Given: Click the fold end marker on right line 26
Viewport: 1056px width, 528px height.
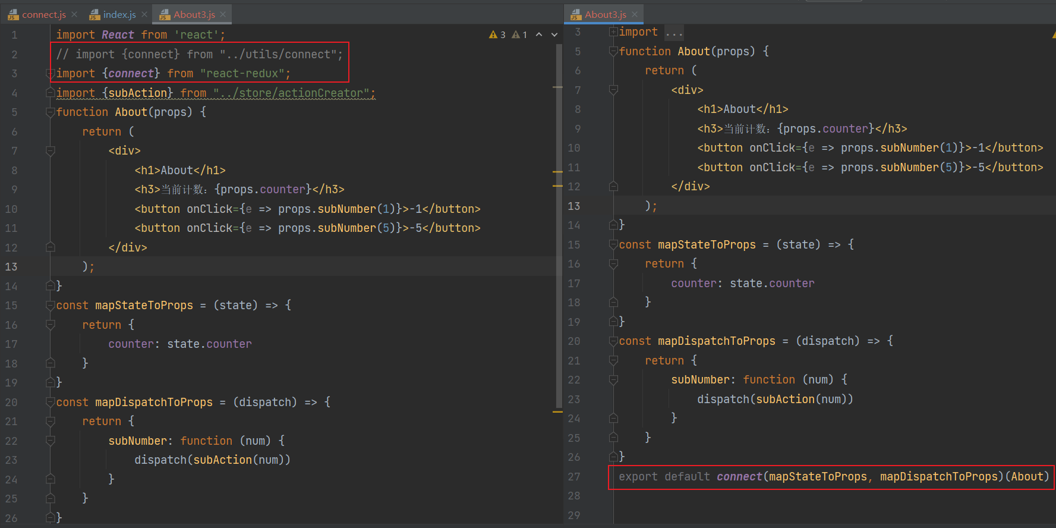Looking at the screenshot, I should 613,457.
